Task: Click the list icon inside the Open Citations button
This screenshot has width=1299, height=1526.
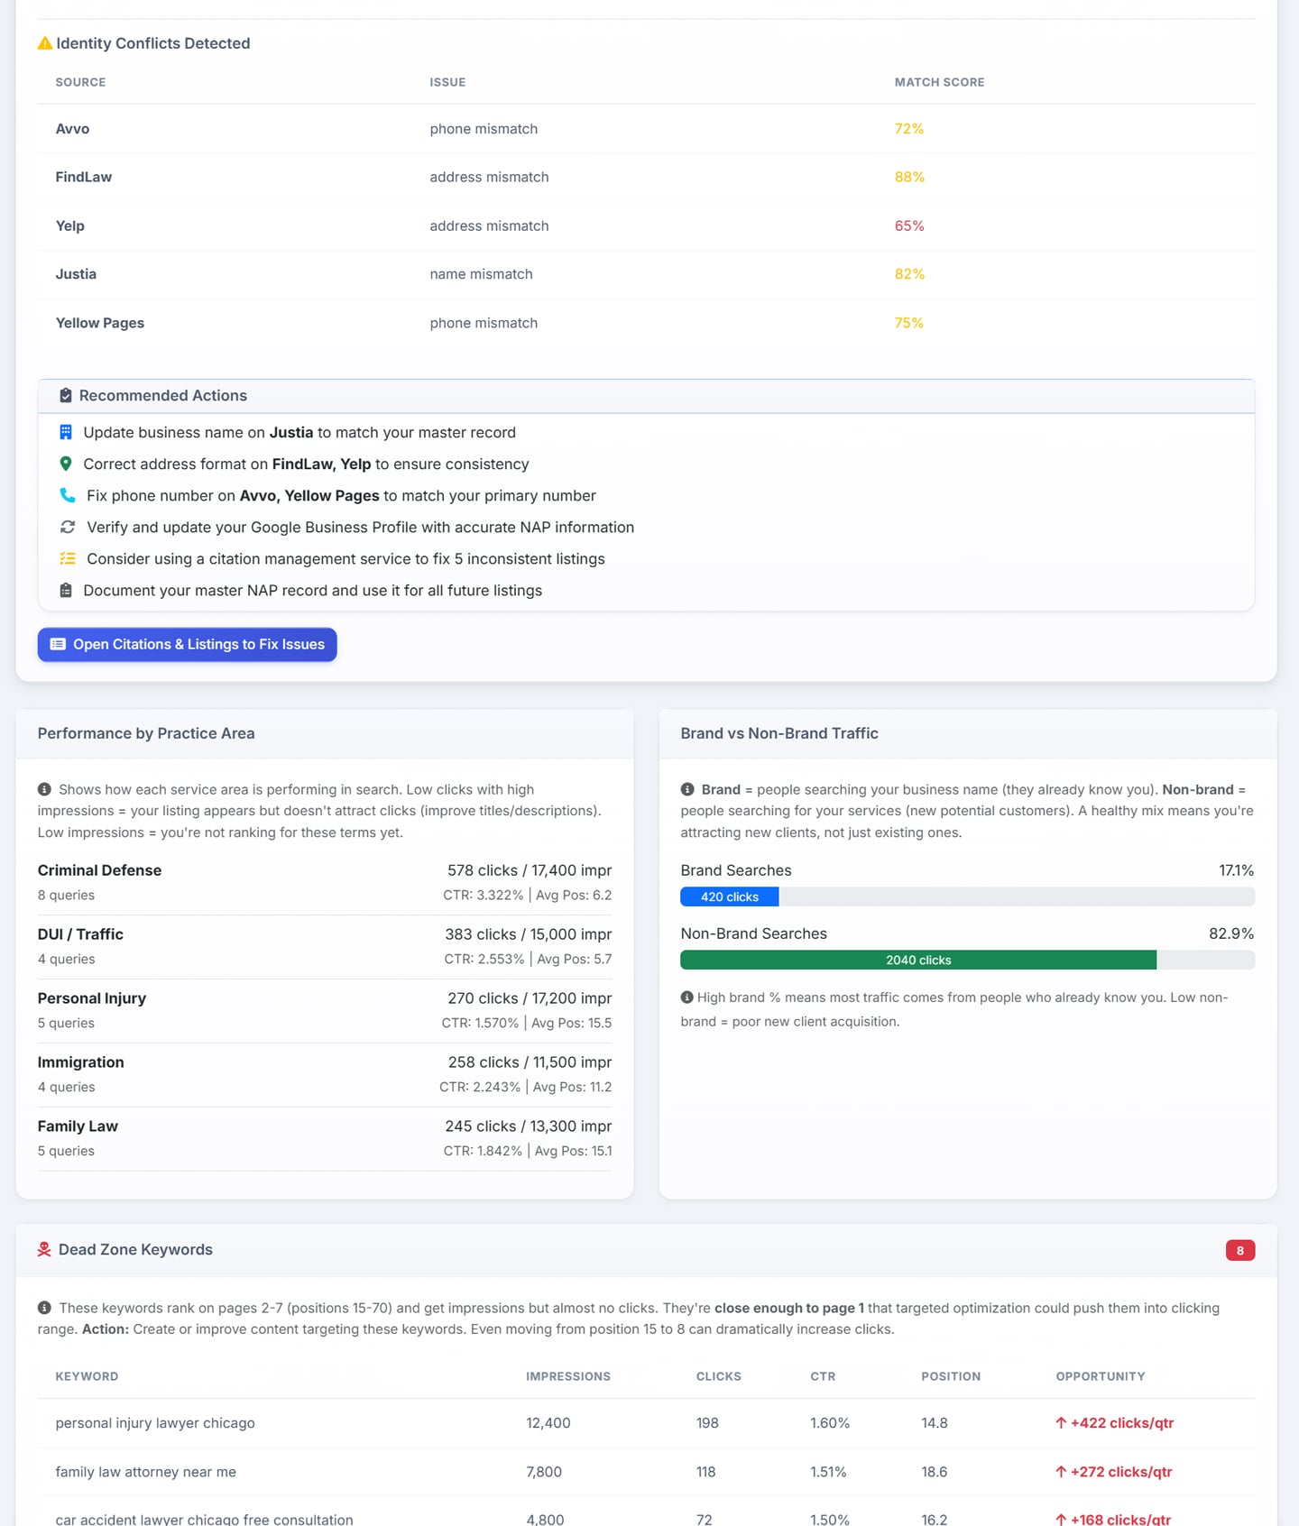Action: (58, 645)
